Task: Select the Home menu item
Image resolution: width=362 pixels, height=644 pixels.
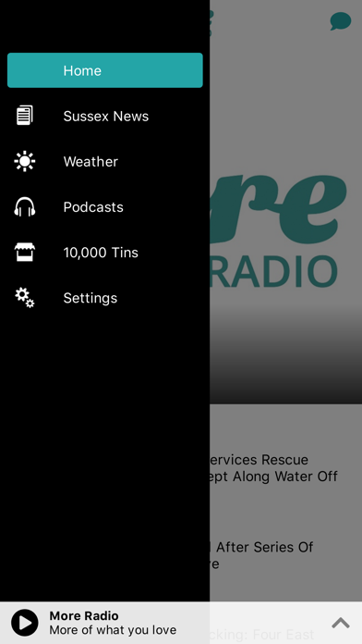Action: pos(105,70)
